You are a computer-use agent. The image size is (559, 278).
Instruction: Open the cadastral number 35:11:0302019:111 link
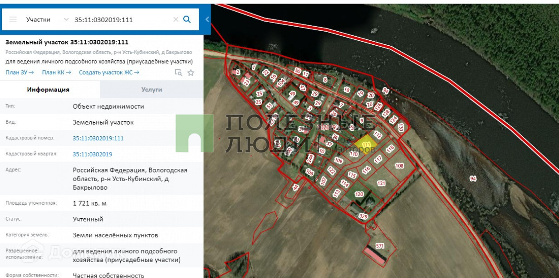pos(98,138)
